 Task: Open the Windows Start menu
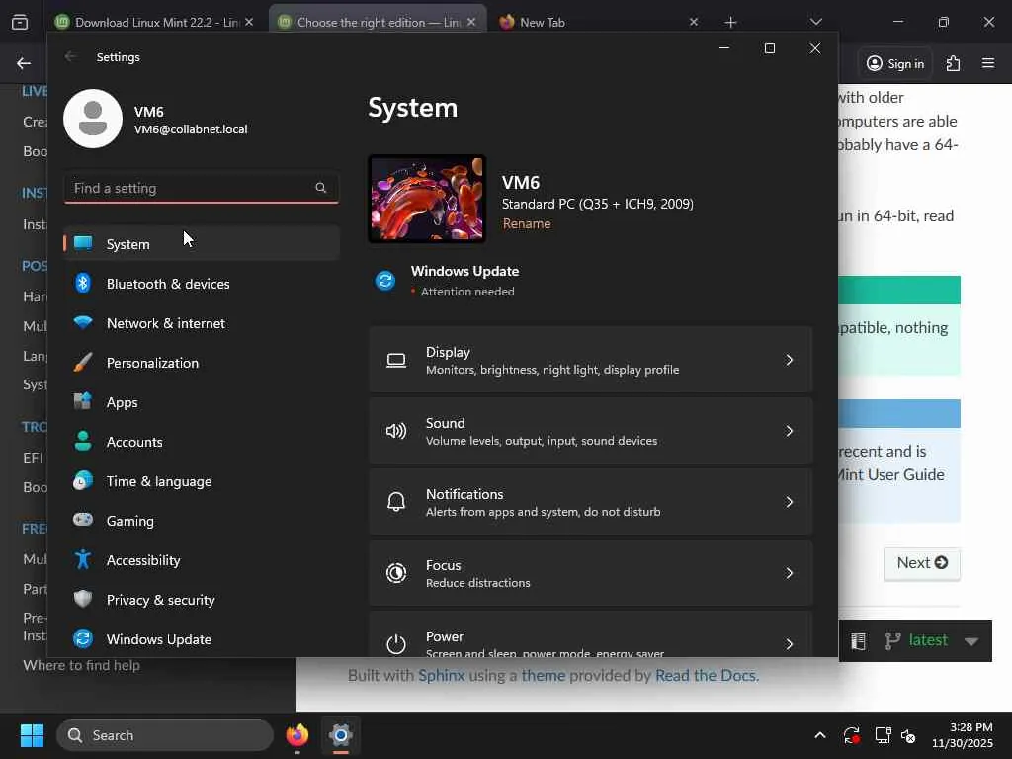(32, 735)
